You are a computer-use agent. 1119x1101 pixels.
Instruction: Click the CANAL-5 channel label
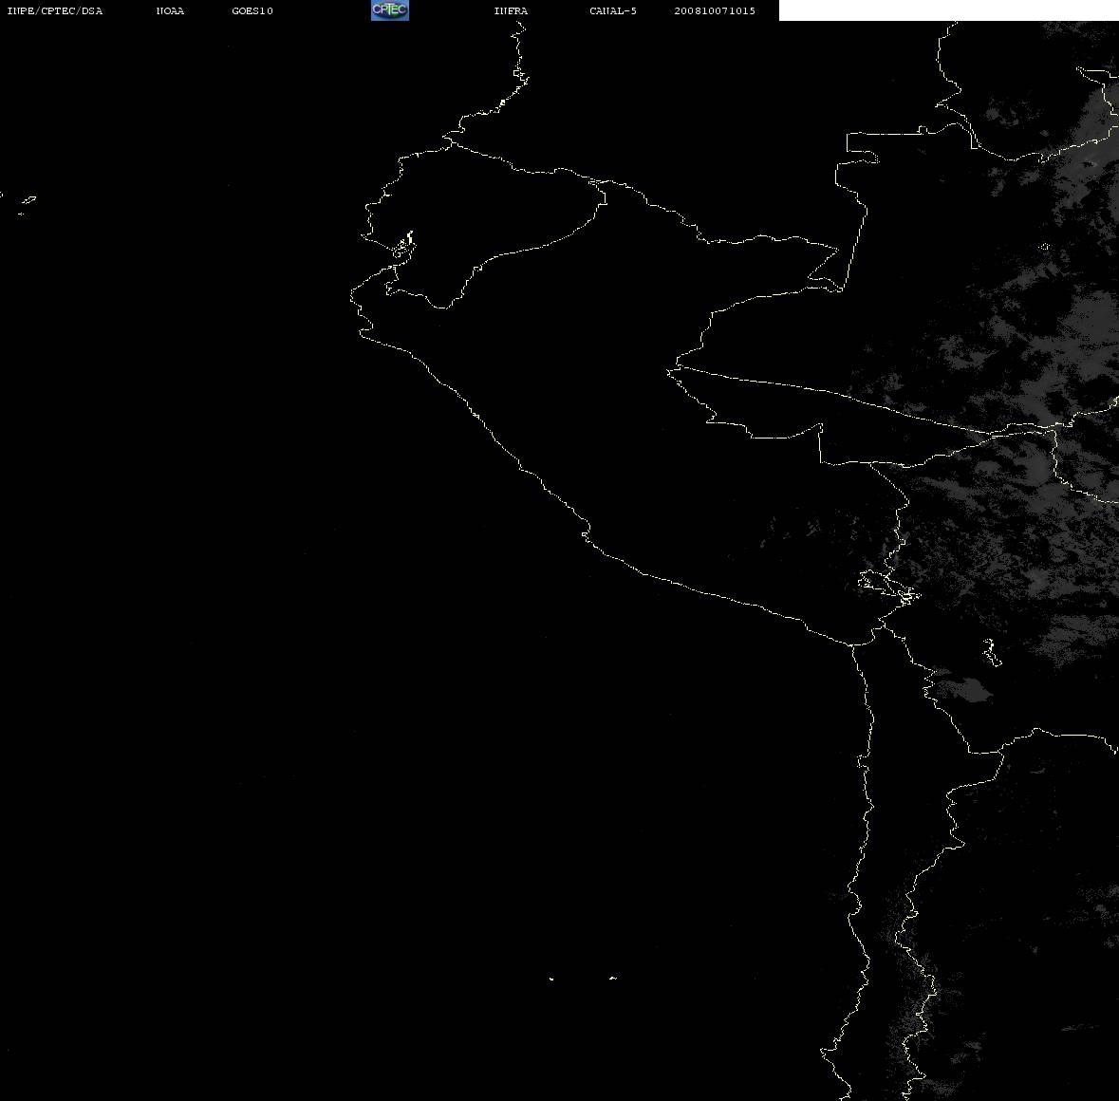(x=612, y=10)
